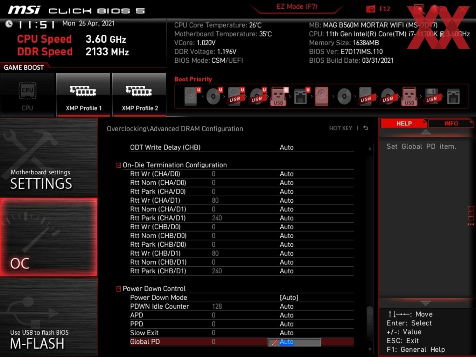The width and height of the screenshot is (476, 357).
Task: Select the APD row label
Action: click(136, 315)
